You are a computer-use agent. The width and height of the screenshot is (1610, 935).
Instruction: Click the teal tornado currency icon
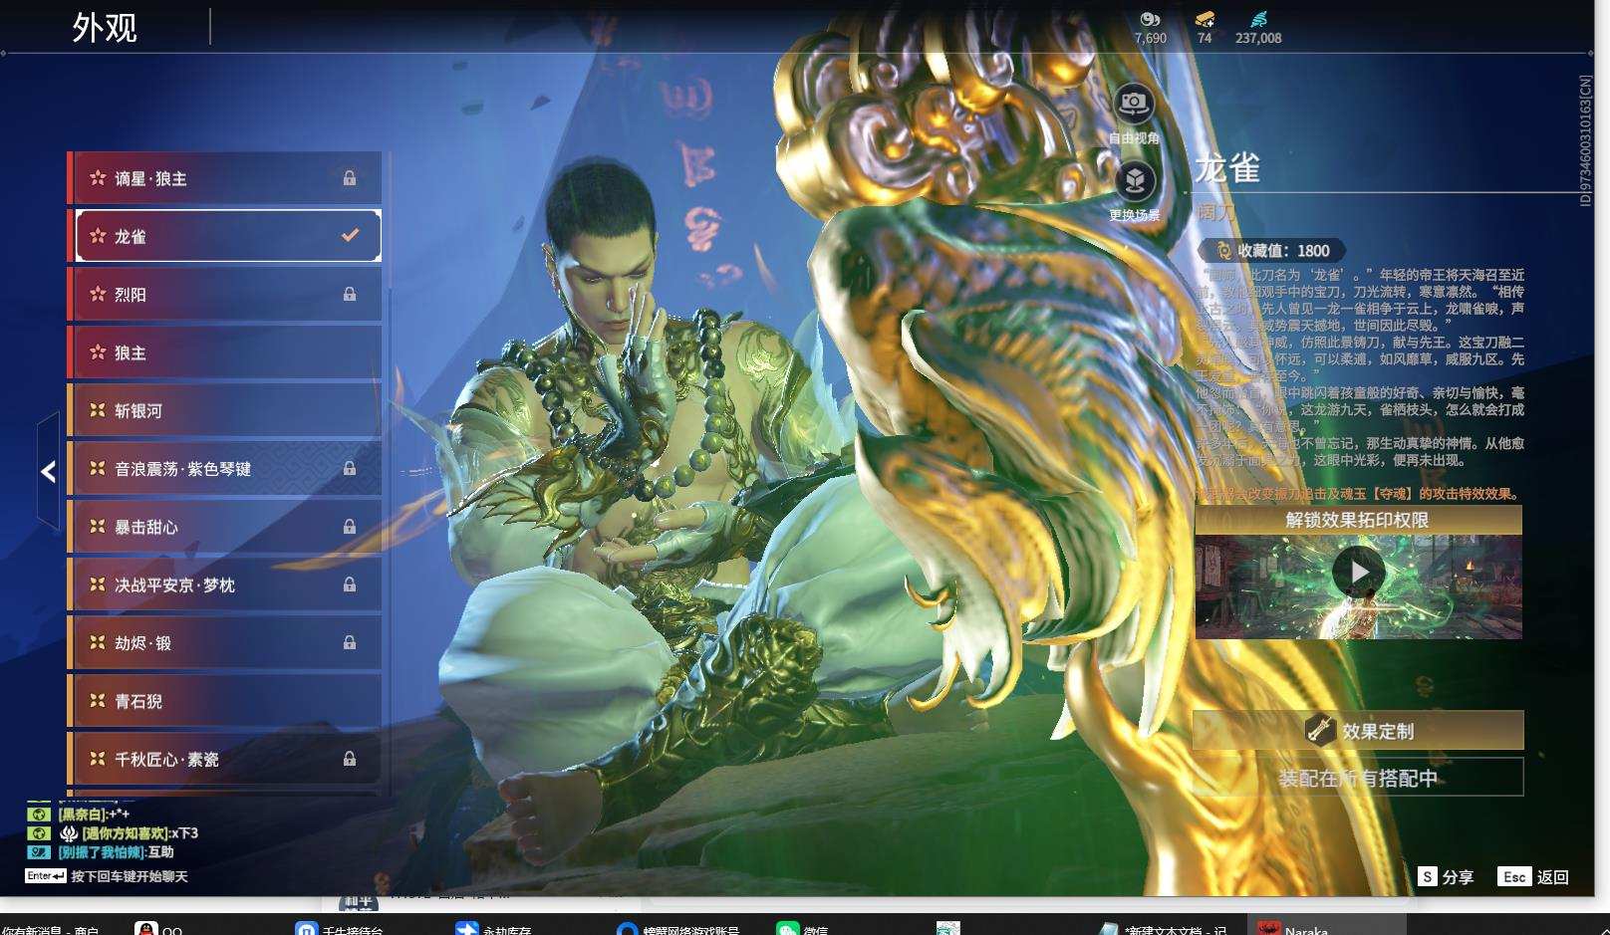(1258, 19)
